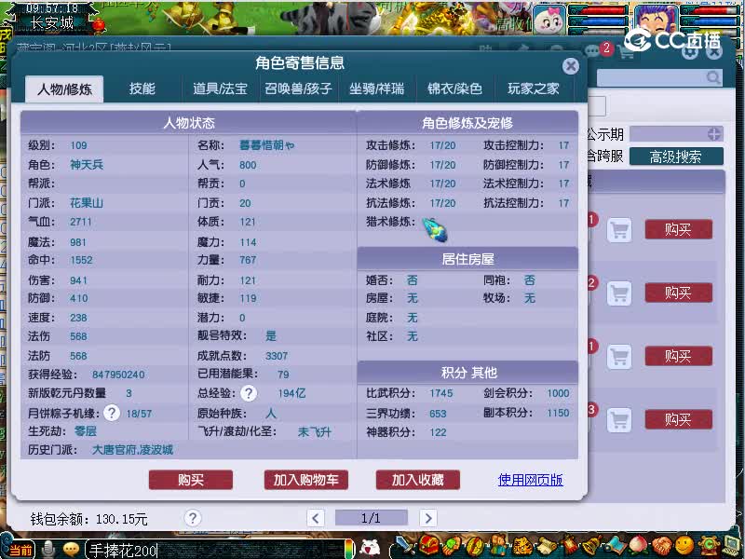The height and width of the screenshot is (559, 745).
Task: Click the question mark beside 月饼粽子机缘
Action: (x=112, y=413)
